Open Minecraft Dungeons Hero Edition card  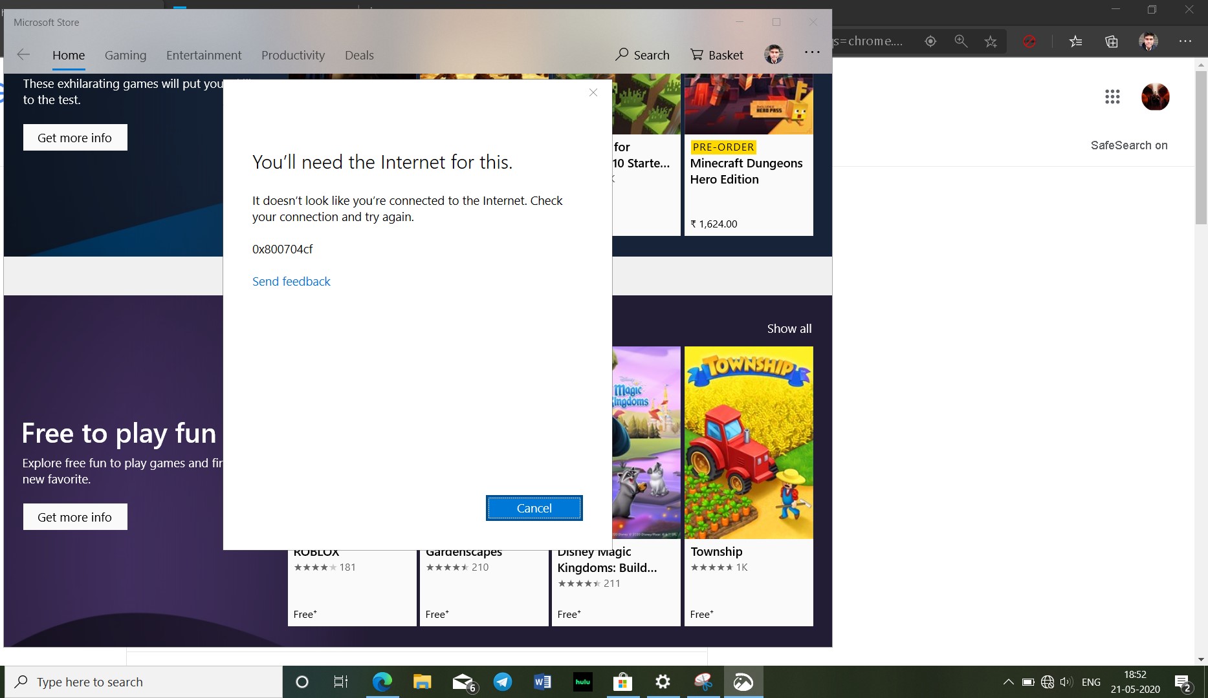click(x=749, y=155)
